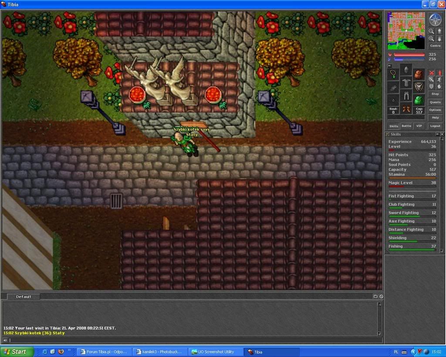The height and width of the screenshot is (357, 446).
Task: Expand hidden quick launch icons chevron
Action: click(69, 350)
